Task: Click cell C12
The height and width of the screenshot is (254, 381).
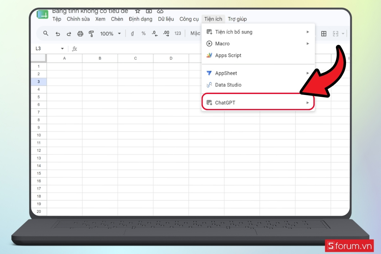Action: 136,150
